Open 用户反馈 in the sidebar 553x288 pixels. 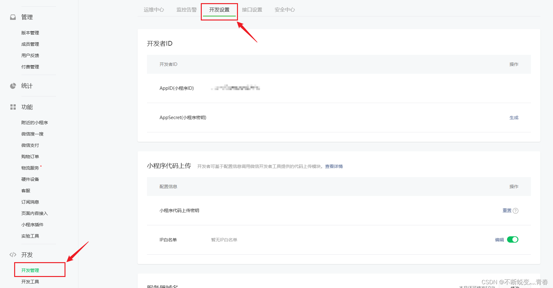pos(30,55)
